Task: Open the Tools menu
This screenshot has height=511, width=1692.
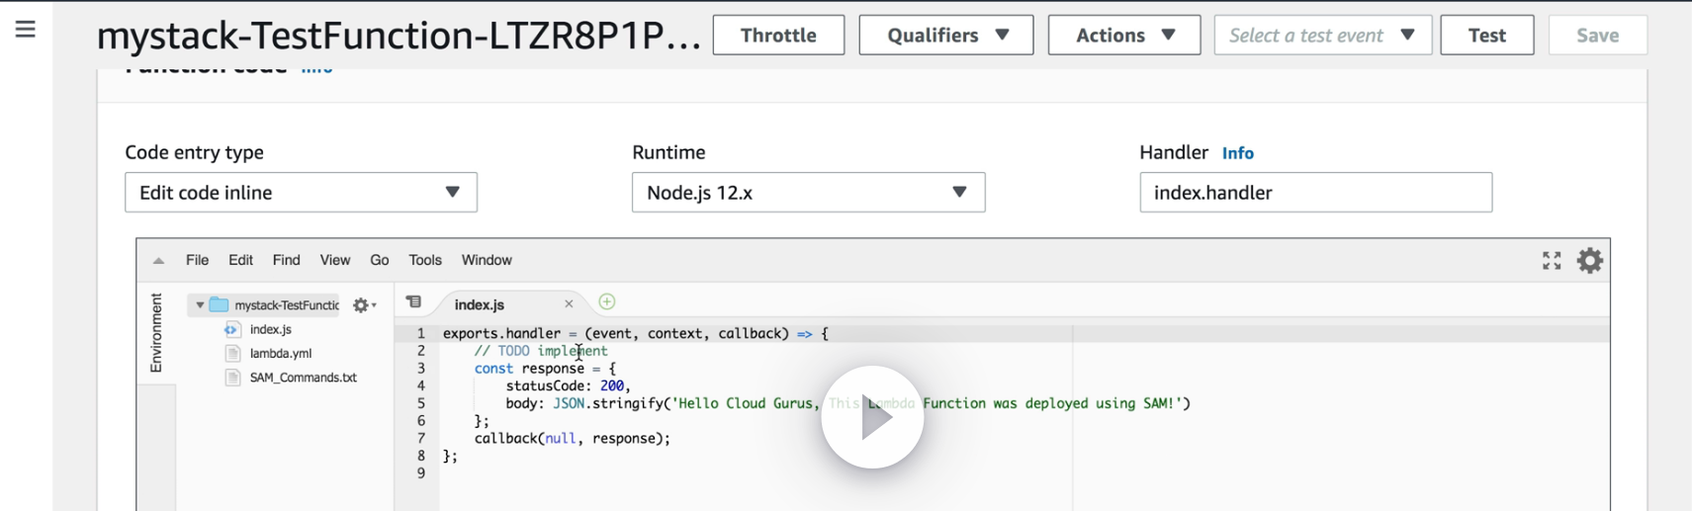Action: (x=425, y=260)
